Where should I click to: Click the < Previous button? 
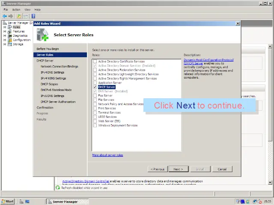coord(158,169)
